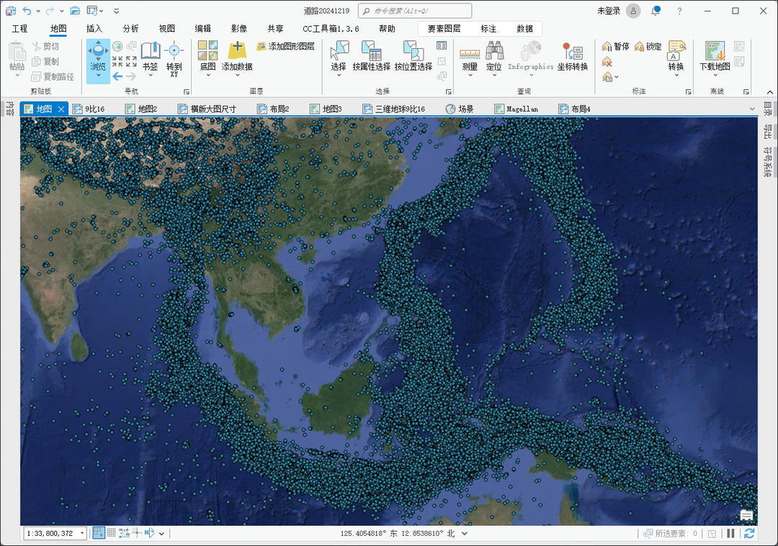Open coordinate display format dropdown
Viewport: 778px width, 546px height.
[465, 534]
